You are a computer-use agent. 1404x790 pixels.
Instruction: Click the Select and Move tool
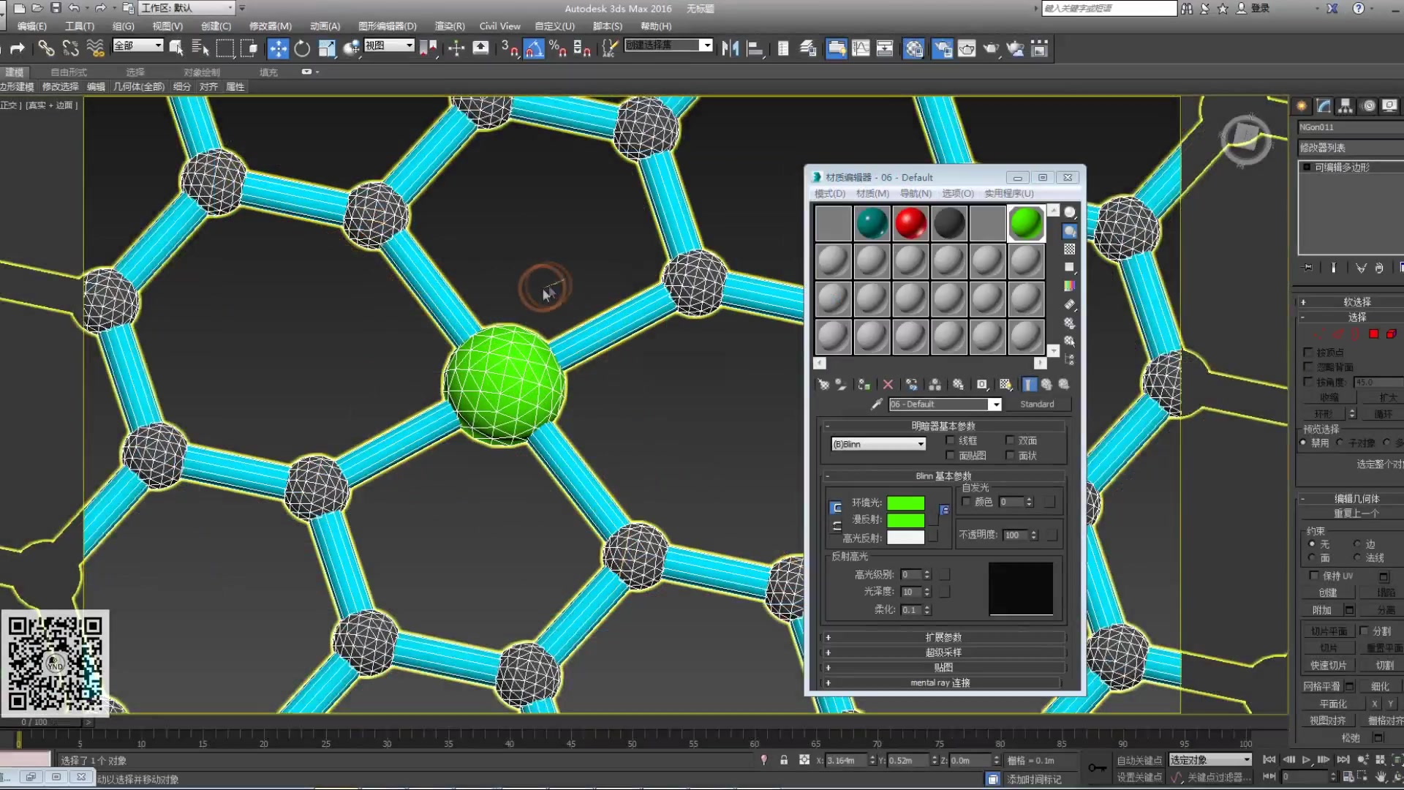pyautogui.click(x=278, y=49)
